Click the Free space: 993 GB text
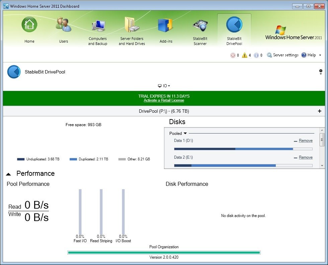 coord(83,125)
